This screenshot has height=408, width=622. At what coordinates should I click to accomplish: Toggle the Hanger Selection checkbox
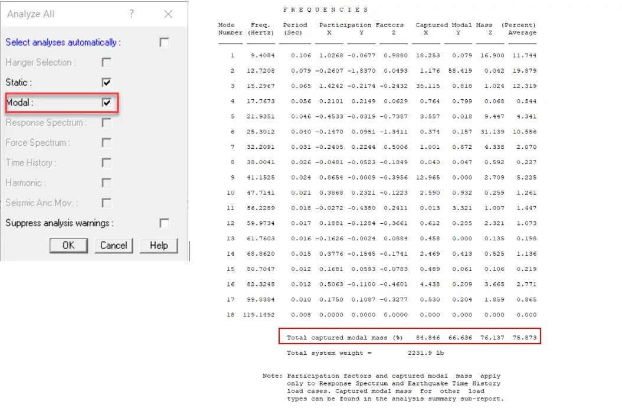tap(106, 63)
